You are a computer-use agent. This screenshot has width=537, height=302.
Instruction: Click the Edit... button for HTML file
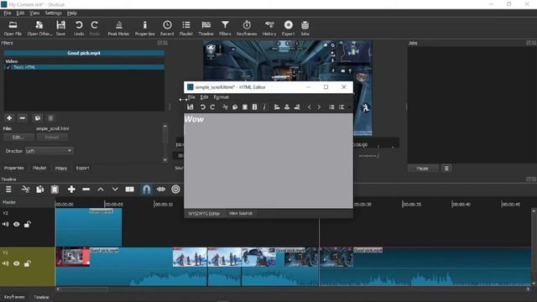(18, 138)
